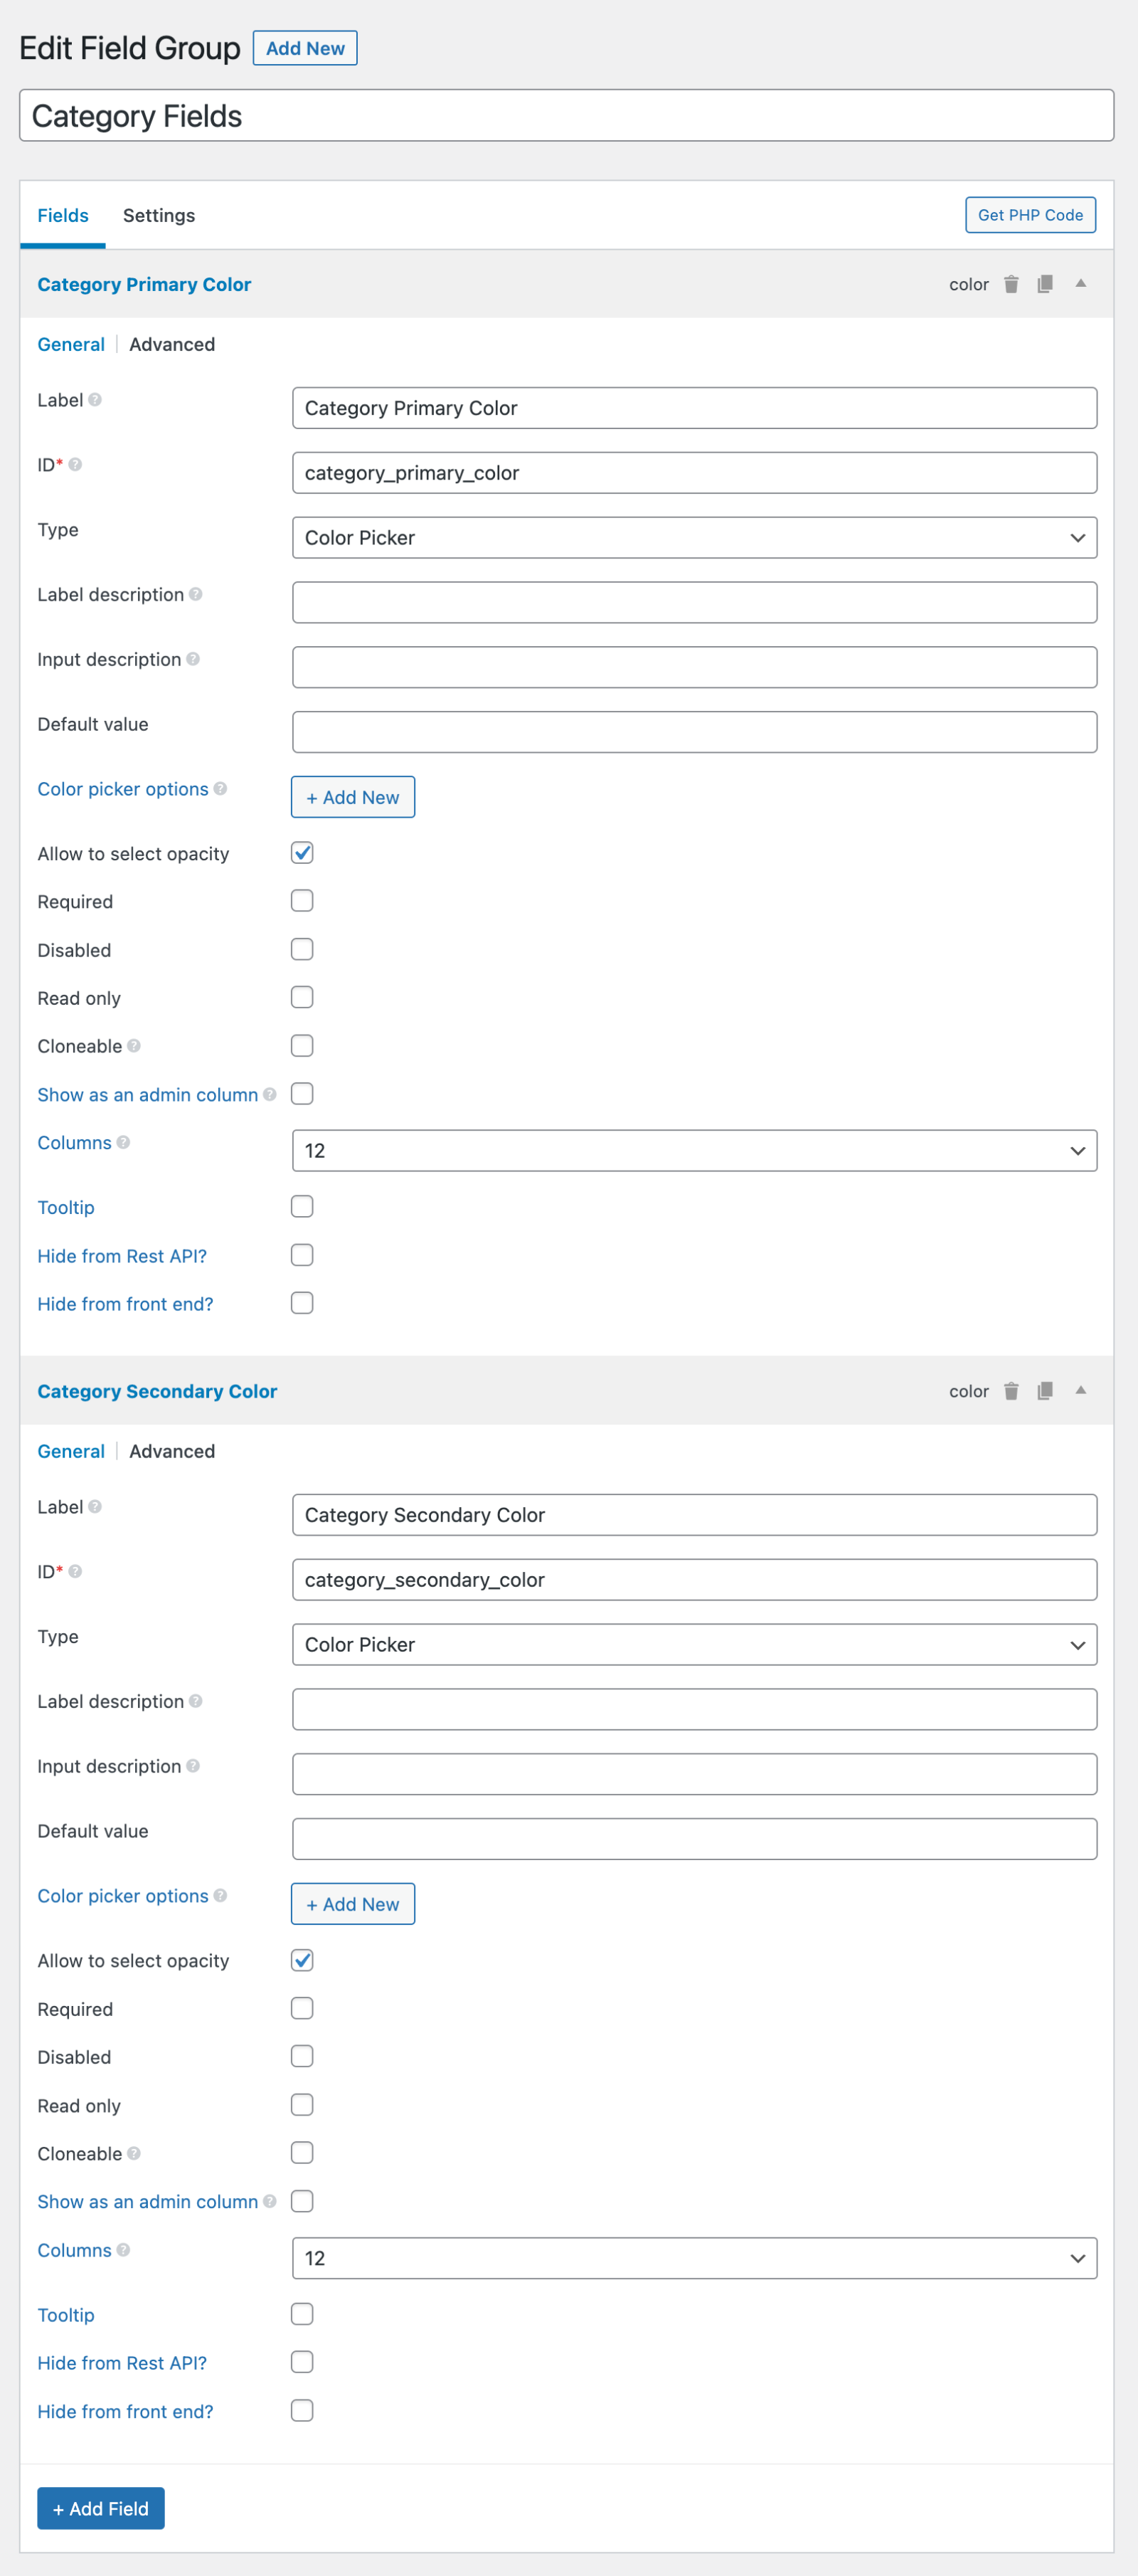
Task: Open Type dropdown for Primary Color
Action: 694,538
